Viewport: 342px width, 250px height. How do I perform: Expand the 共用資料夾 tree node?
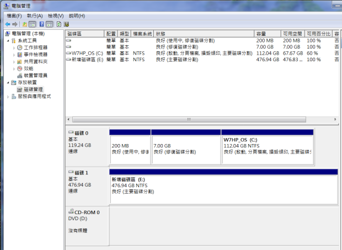[14, 61]
